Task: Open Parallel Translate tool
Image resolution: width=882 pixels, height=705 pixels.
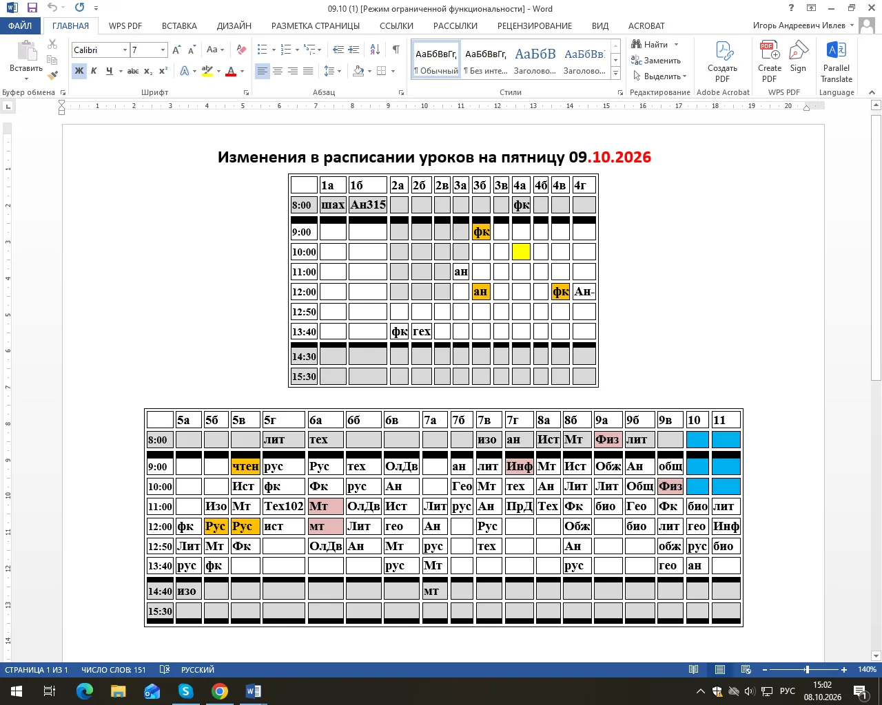Action: 837,63
